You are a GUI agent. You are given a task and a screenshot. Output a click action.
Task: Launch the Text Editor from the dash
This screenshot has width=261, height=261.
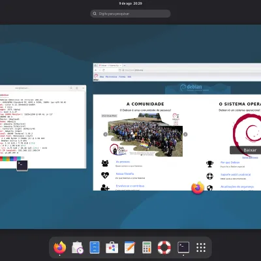point(130,247)
